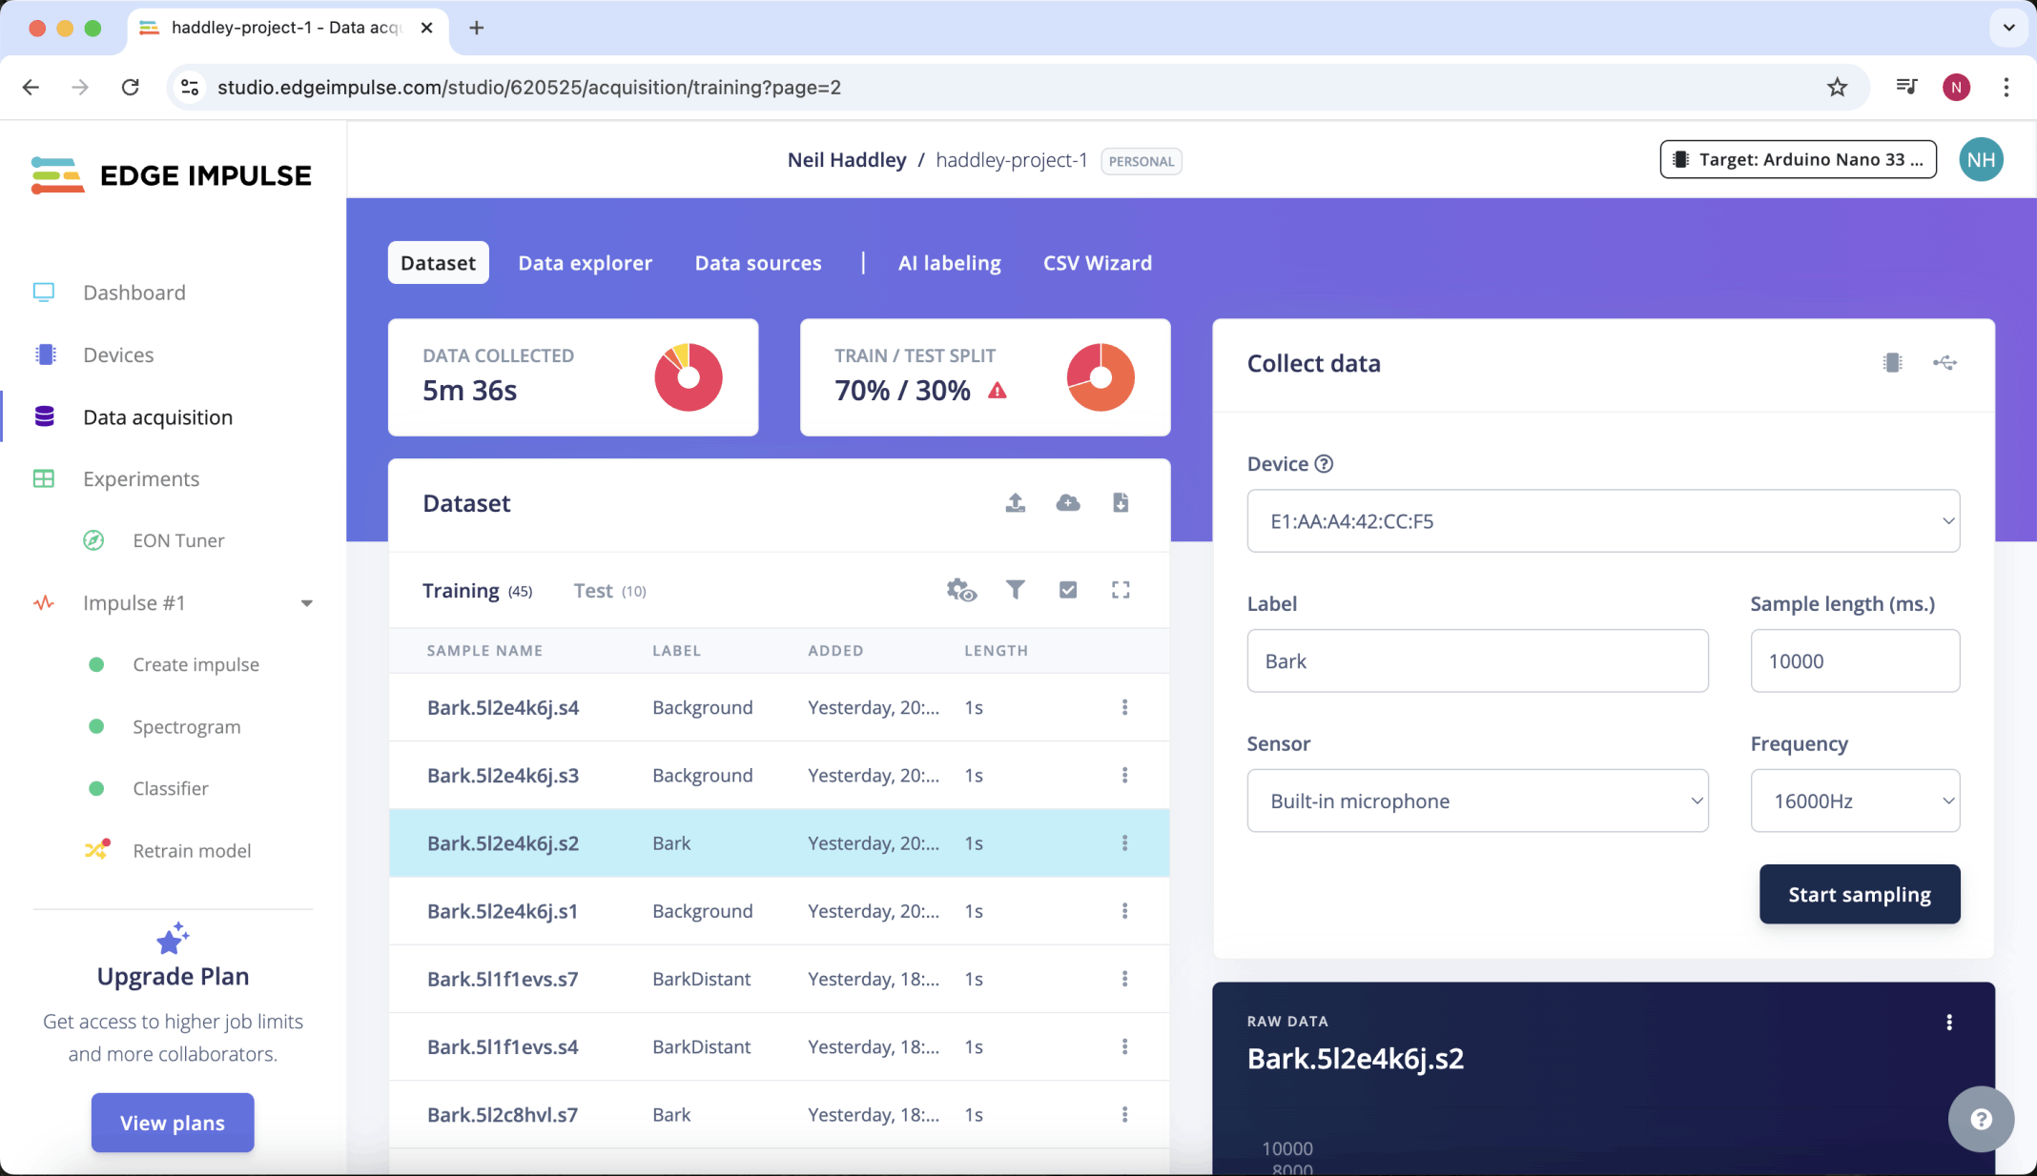Image resolution: width=2037 pixels, height=1176 pixels.
Task: Toggle the select multiple items checkbox icon
Action: click(x=1068, y=590)
